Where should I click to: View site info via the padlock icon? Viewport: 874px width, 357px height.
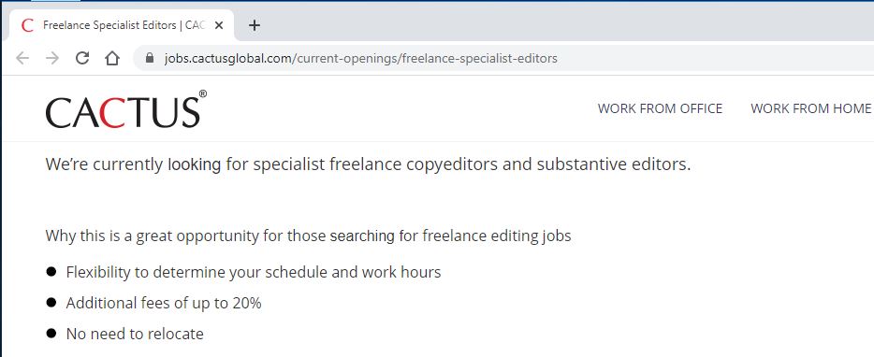coord(149,58)
